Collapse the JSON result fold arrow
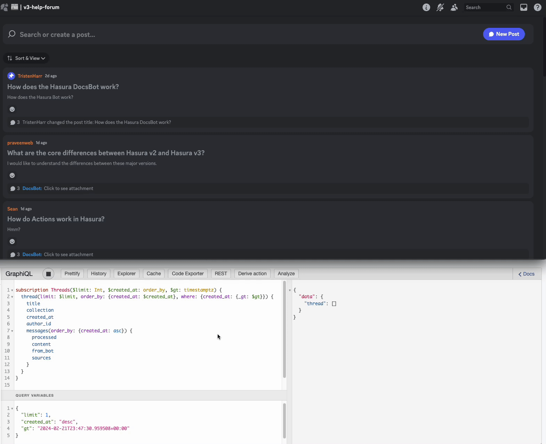This screenshot has width=546, height=444. tap(290, 290)
